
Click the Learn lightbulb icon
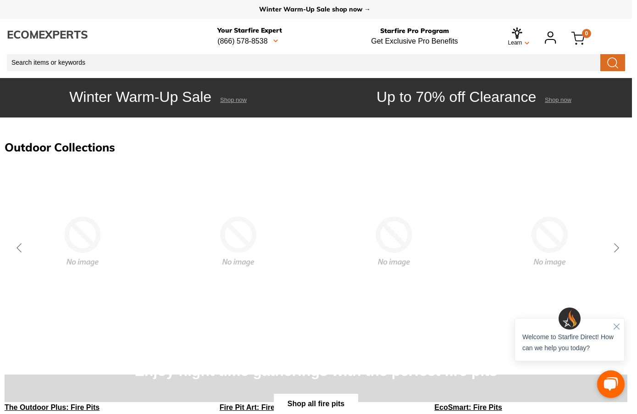click(517, 33)
